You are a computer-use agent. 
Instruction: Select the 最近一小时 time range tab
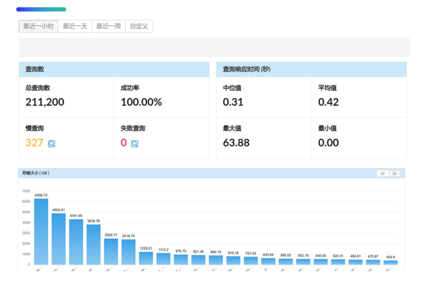point(38,27)
